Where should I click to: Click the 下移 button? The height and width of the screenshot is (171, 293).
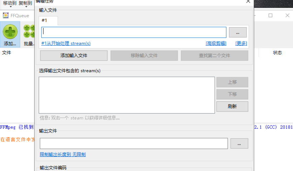pos(232,94)
